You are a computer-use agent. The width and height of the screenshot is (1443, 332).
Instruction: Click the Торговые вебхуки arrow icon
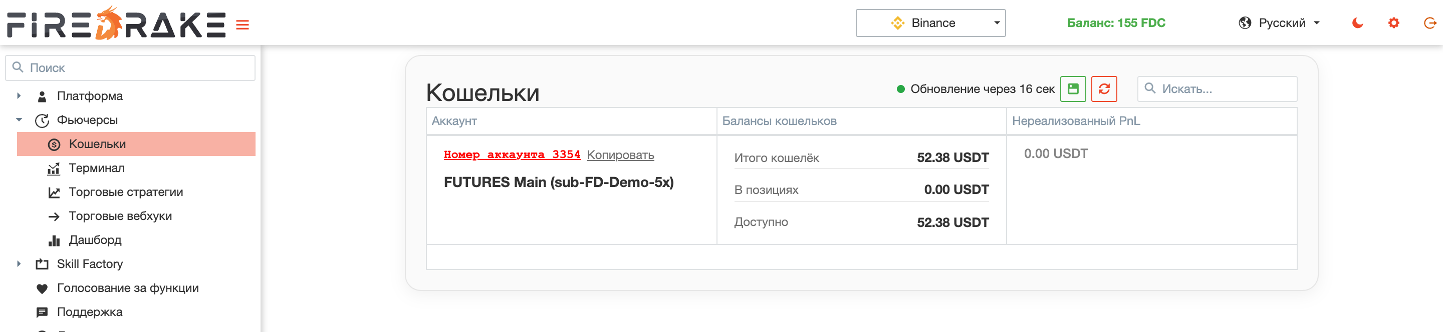pos(54,216)
